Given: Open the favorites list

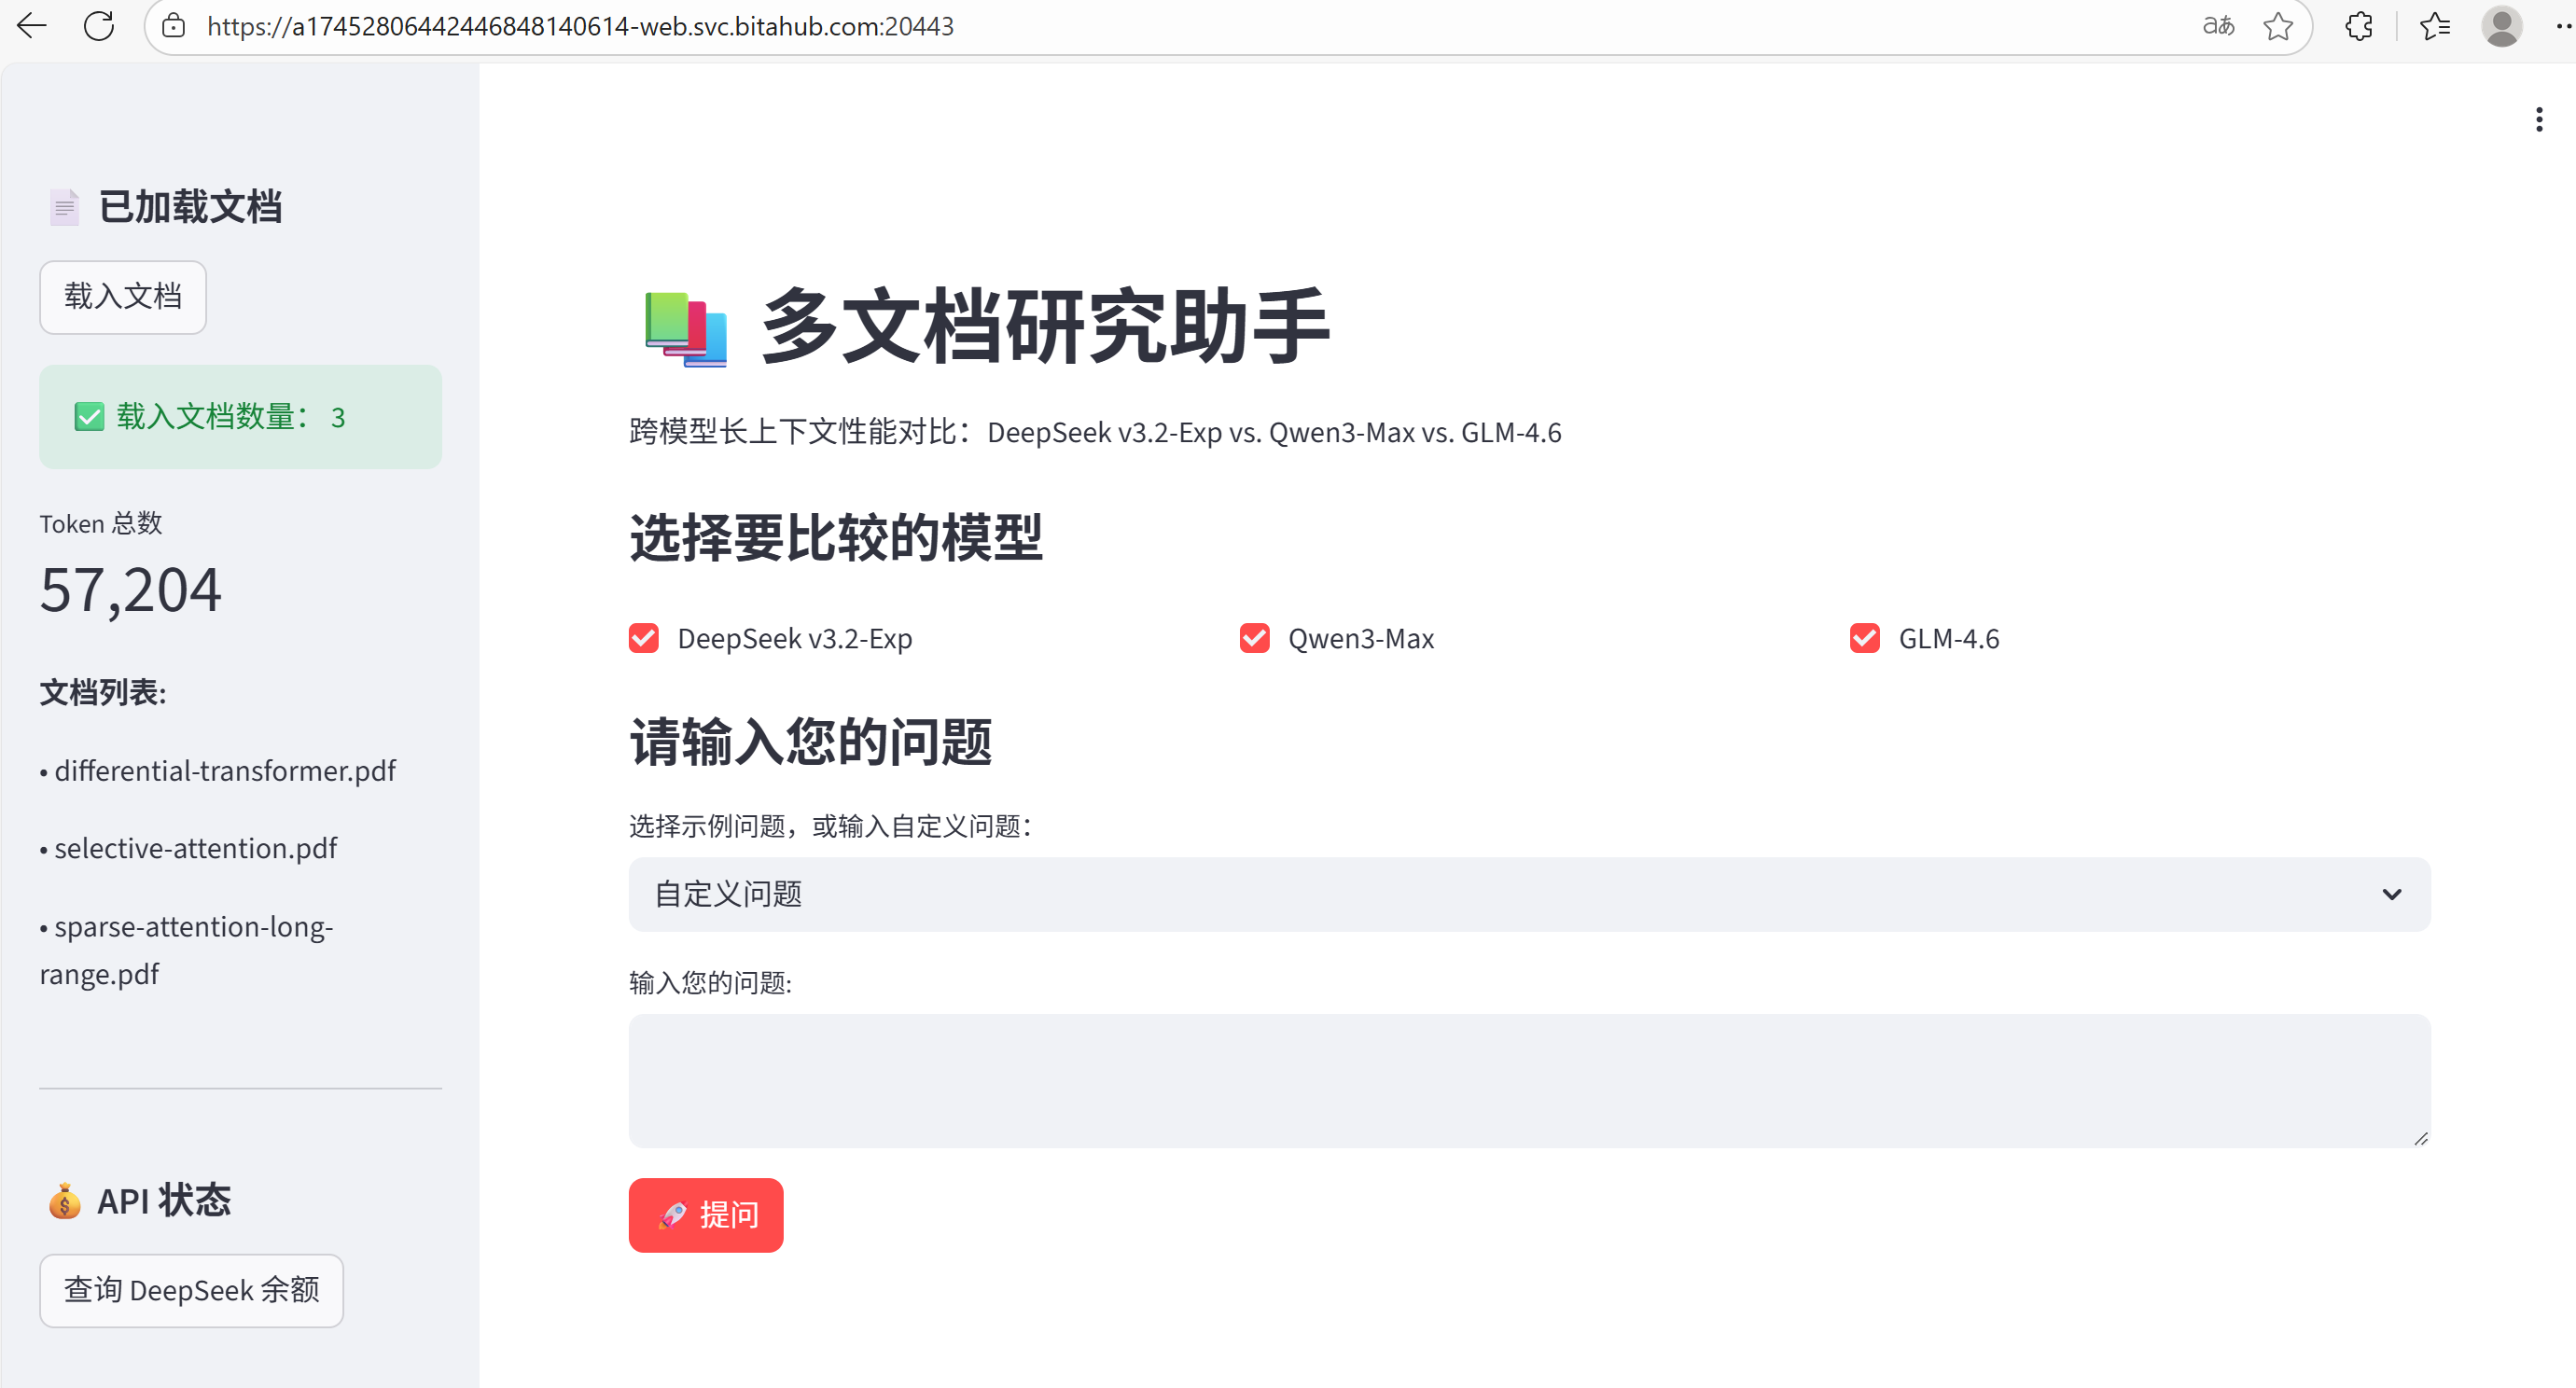Looking at the screenshot, I should (2435, 26).
